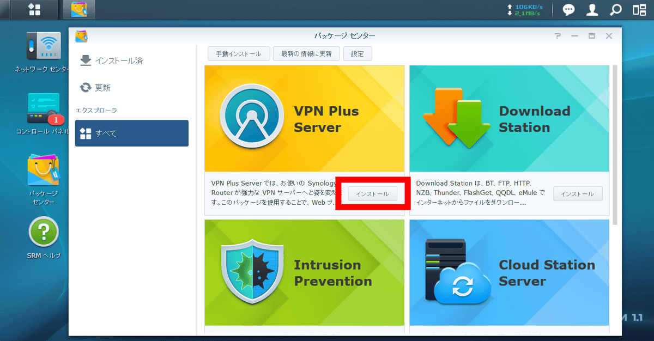654x341 pixels.
Task: Open the main menu grid icon
Action: [x=34, y=9]
